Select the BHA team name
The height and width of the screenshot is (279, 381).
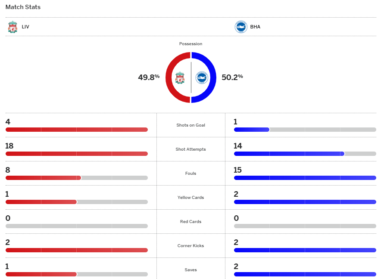(x=255, y=27)
